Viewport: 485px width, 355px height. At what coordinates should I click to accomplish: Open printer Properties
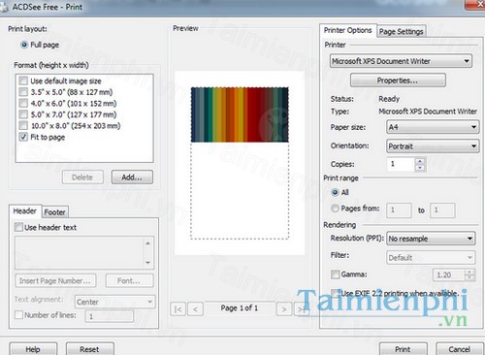point(398,81)
